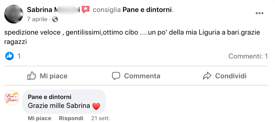Viewport: 275px width, 122px height.
Task: Open the comment's "21 sett." timestamp
Action: [101, 118]
